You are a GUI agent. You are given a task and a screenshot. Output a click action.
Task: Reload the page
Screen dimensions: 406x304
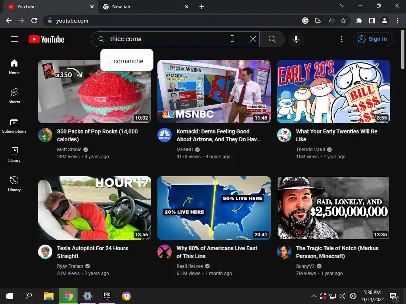34,21
